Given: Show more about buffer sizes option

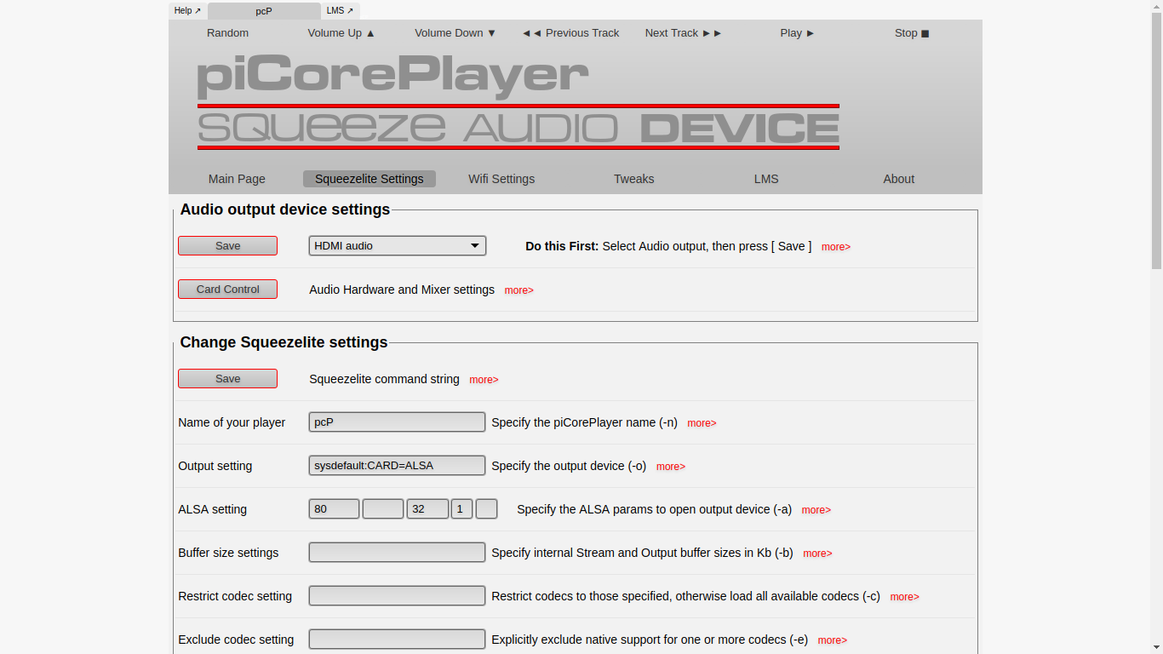Looking at the screenshot, I should 817,554.
